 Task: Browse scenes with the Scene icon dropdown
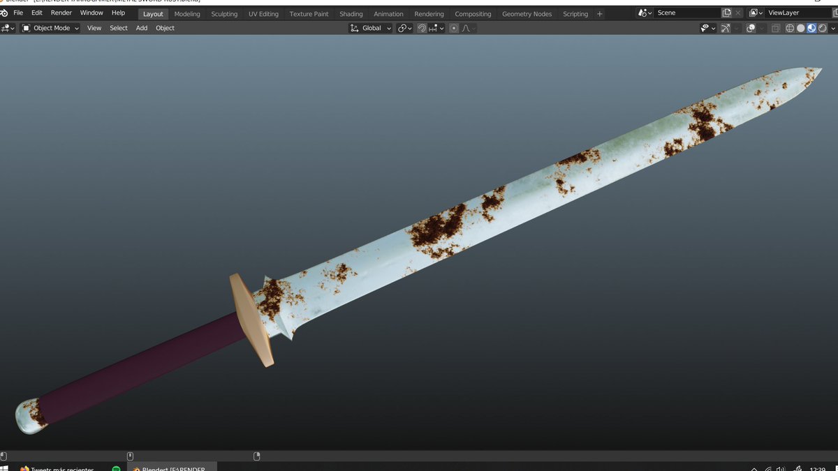(x=645, y=13)
